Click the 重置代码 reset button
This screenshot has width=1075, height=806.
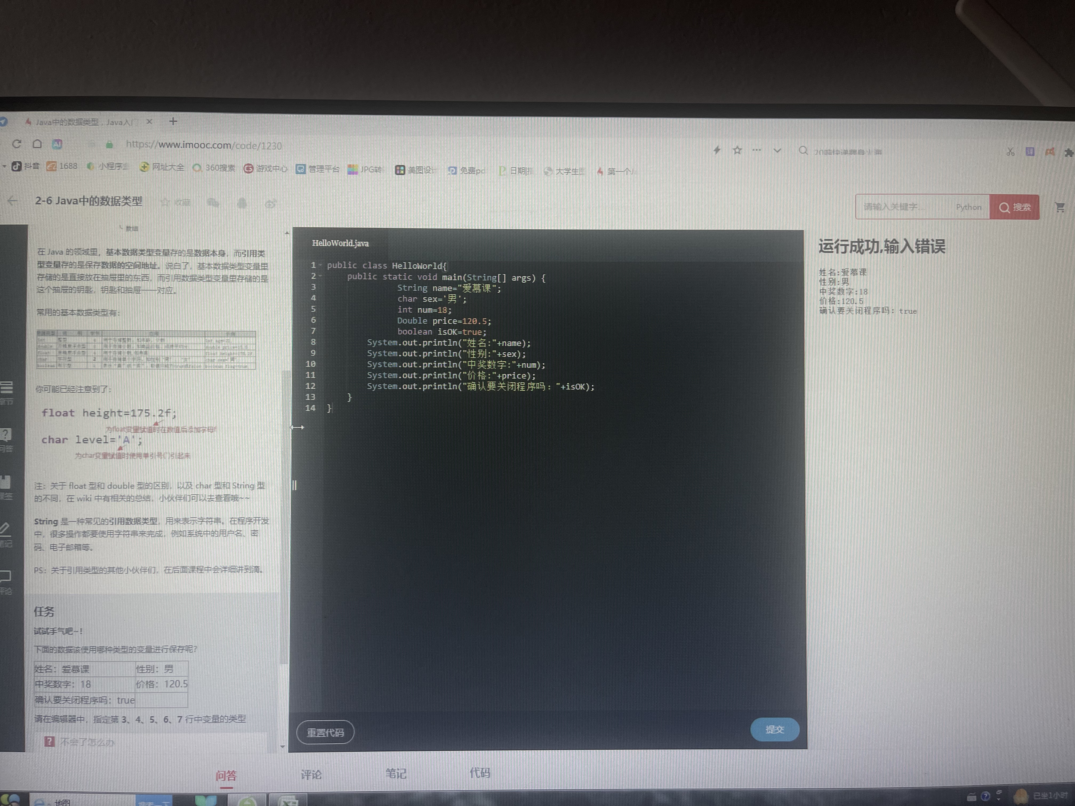[x=325, y=732]
